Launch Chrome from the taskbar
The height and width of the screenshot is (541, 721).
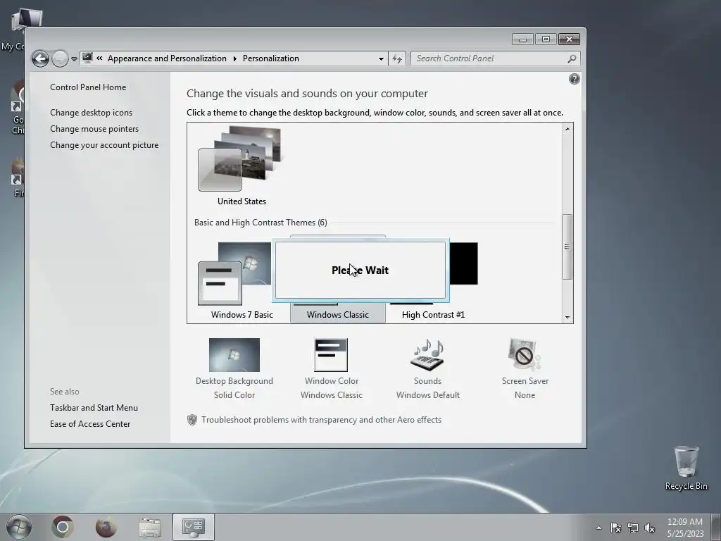tap(63, 527)
